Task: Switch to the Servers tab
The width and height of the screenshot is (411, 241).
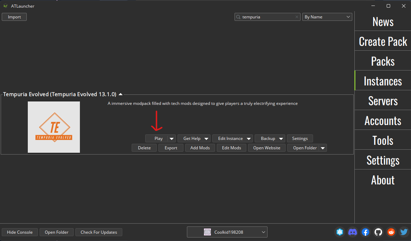Action: click(x=383, y=101)
